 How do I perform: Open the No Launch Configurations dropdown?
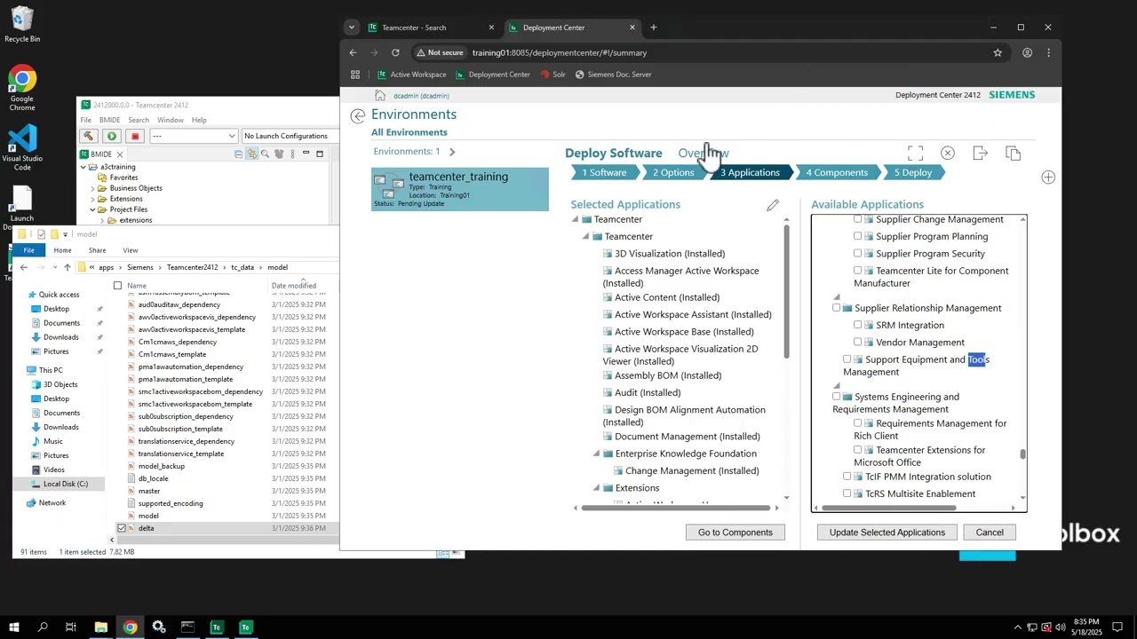290,136
